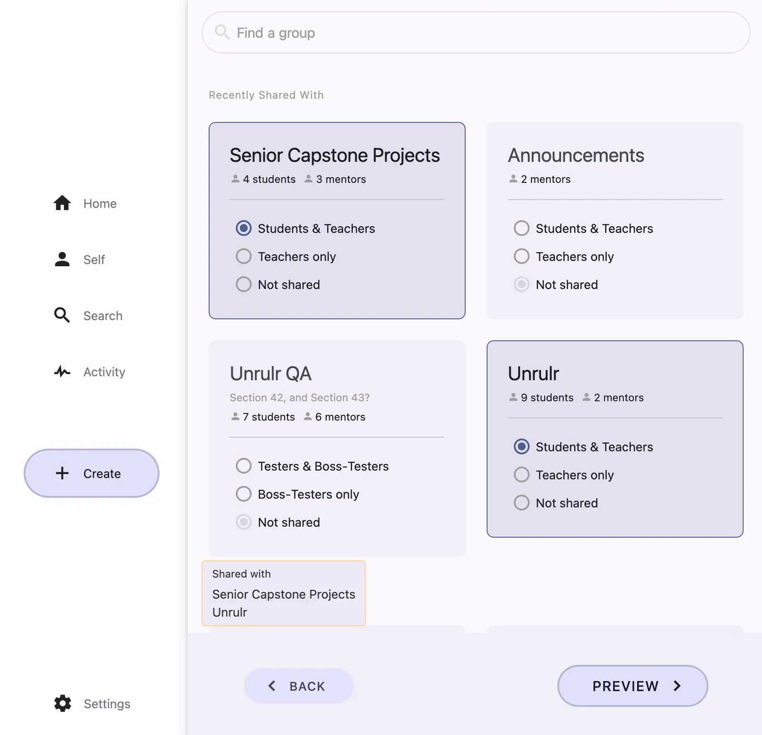The image size is (762, 735).
Task: Click the Unrulr QA card title
Action: [271, 373]
